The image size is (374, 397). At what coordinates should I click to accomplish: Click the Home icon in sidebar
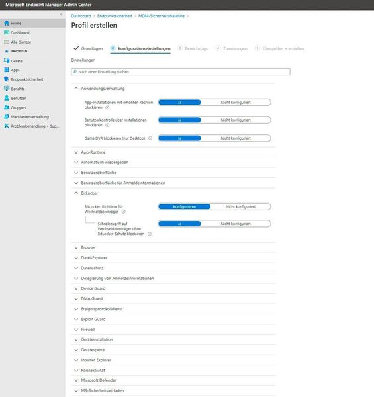(x=7, y=23)
